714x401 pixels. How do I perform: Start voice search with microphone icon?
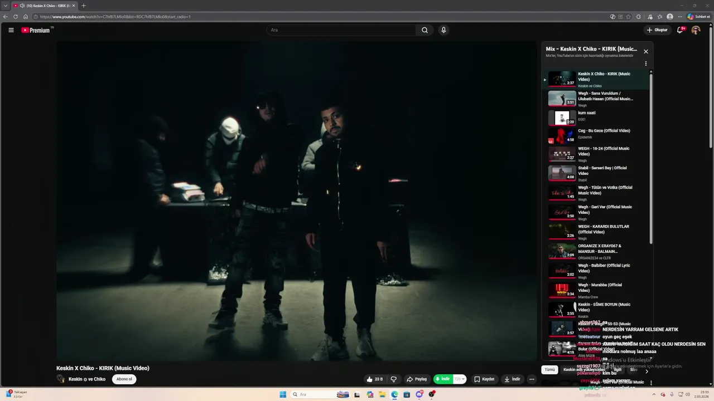(x=443, y=30)
